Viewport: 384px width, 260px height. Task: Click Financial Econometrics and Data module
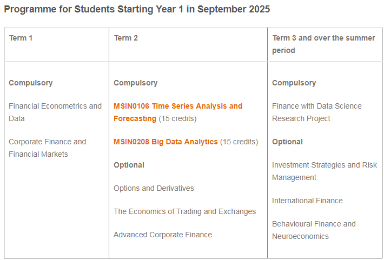click(x=55, y=112)
